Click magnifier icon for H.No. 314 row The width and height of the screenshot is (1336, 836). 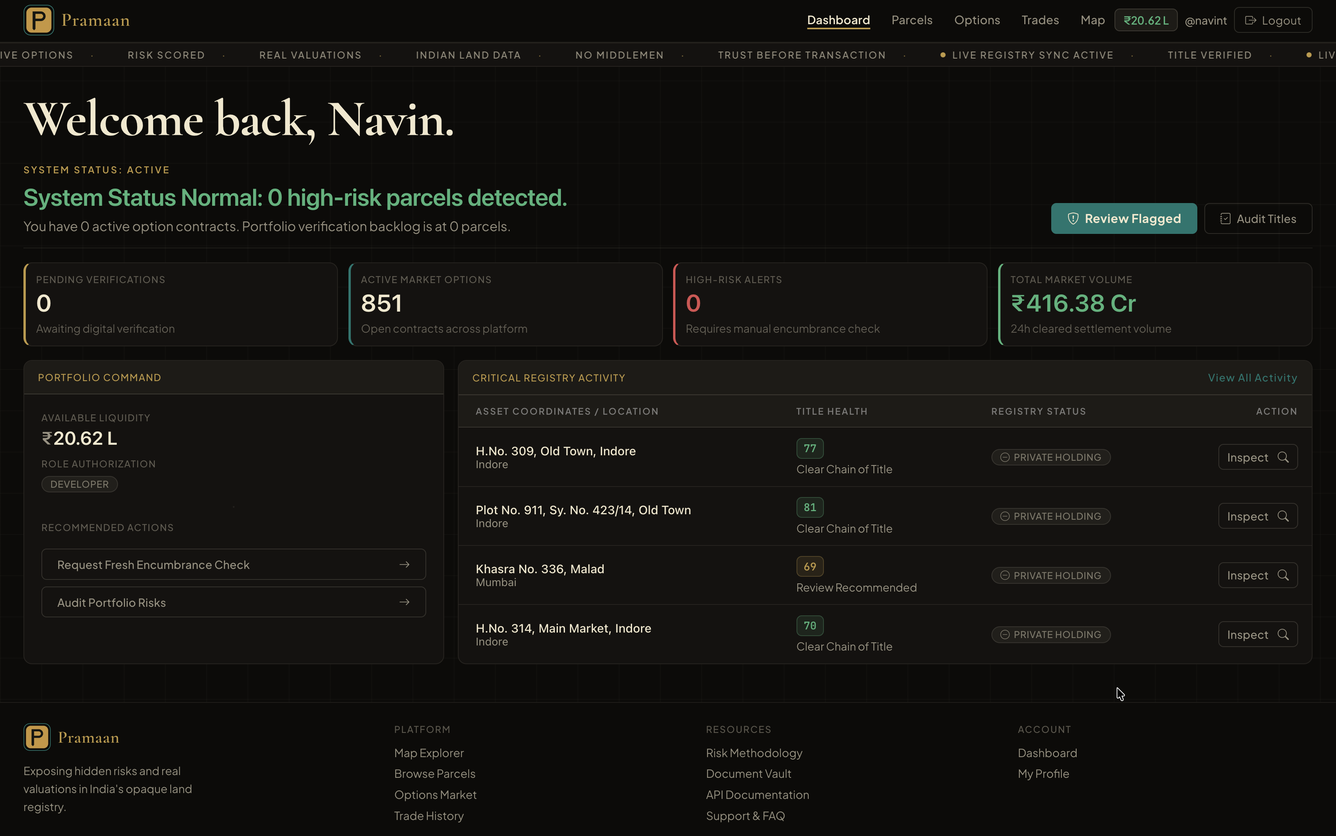click(x=1283, y=634)
